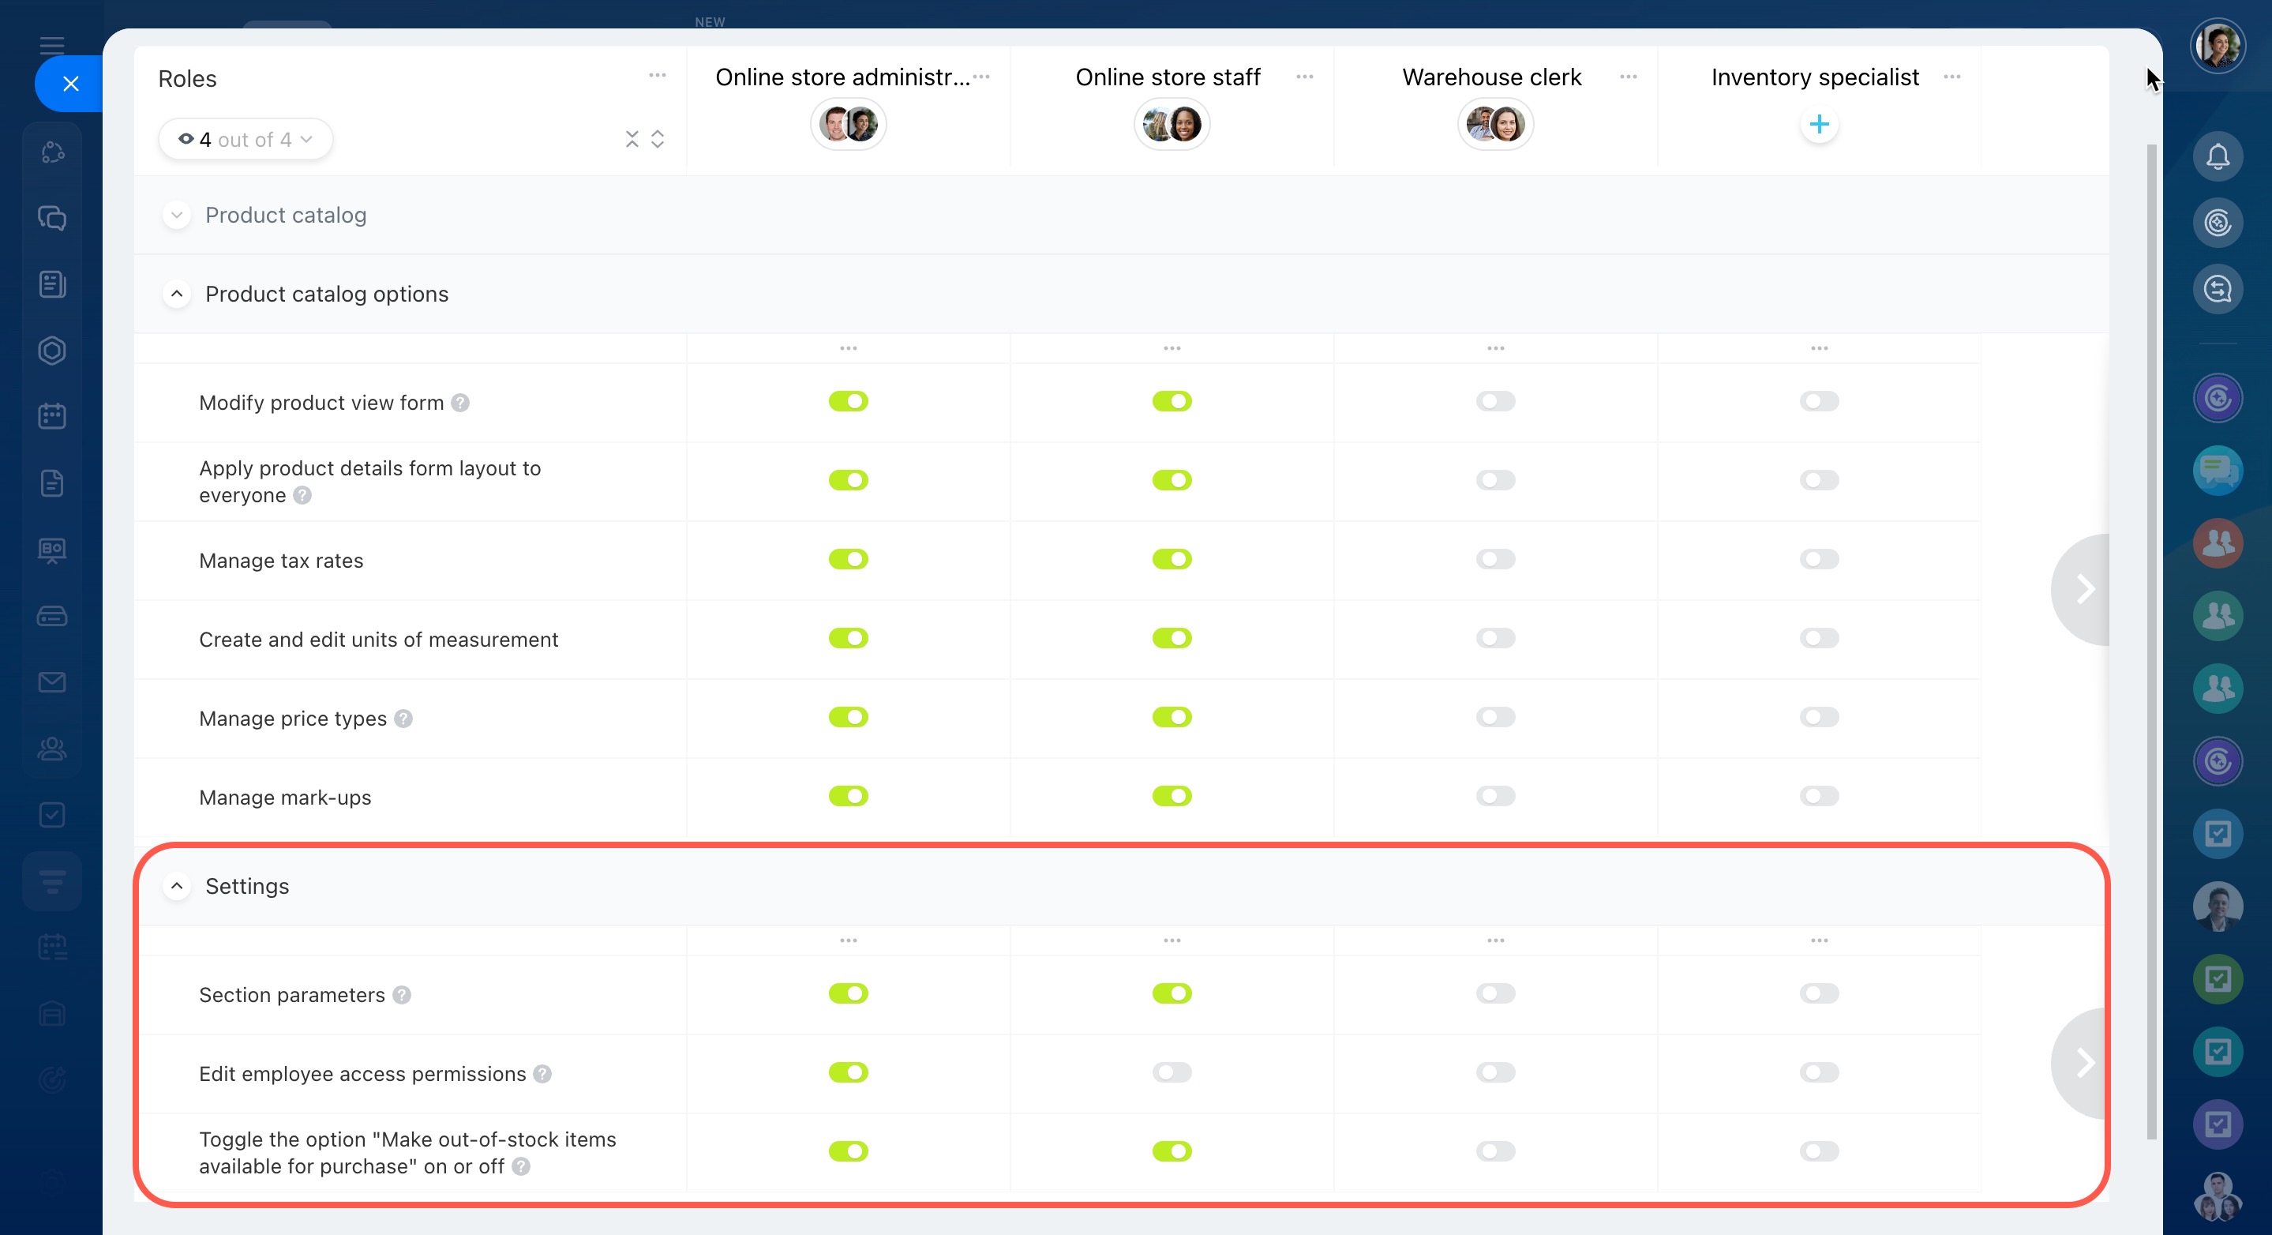Screen dimensions: 2272x1235
Task: Open man in suit avatar in right panel
Action: click(x=2218, y=906)
